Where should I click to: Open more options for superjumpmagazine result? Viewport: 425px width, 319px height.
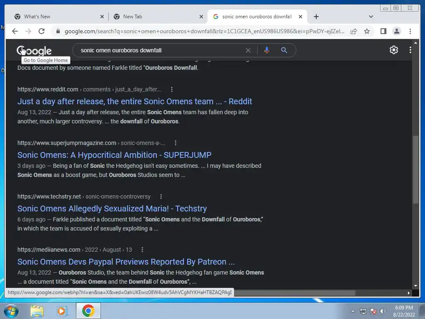coord(176,143)
